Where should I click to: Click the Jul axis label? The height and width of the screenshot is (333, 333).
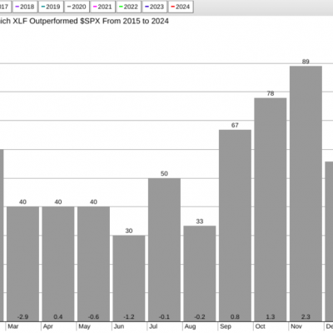tap(153, 326)
